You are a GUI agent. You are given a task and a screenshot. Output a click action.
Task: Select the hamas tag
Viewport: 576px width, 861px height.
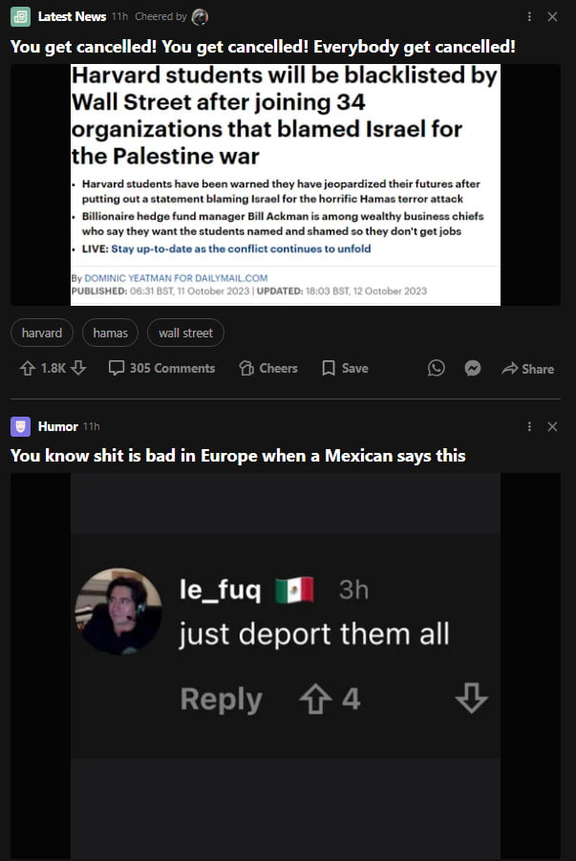[x=110, y=333]
